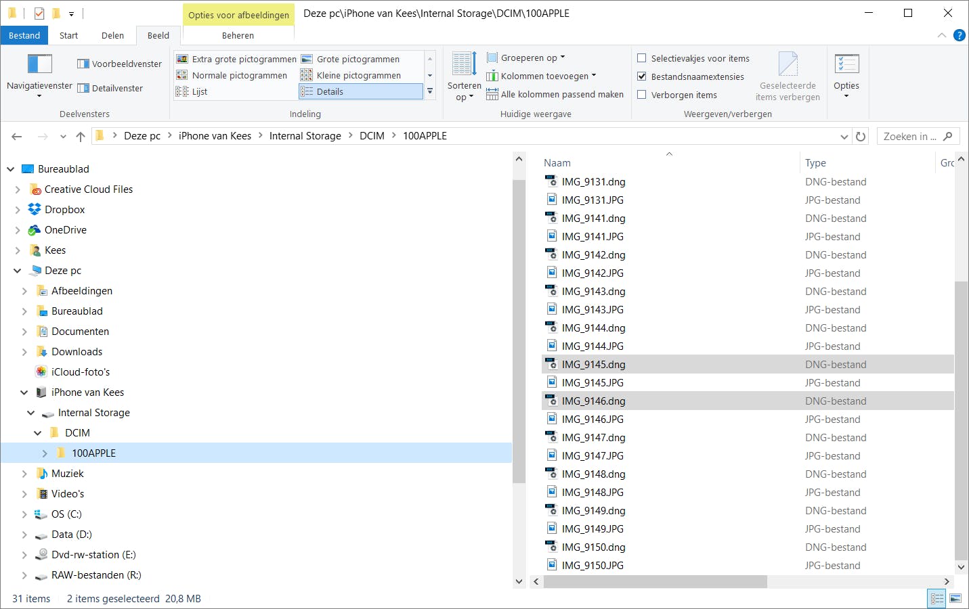Image resolution: width=969 pixels, height=609 pixels.
Task: Go up one folder level
Action: point(81,136)
